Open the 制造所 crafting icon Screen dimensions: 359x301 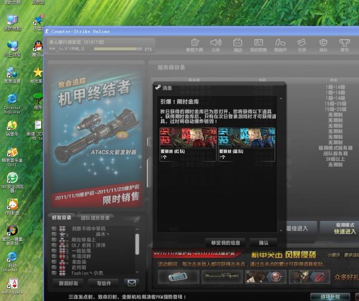(x=280, y=45)
